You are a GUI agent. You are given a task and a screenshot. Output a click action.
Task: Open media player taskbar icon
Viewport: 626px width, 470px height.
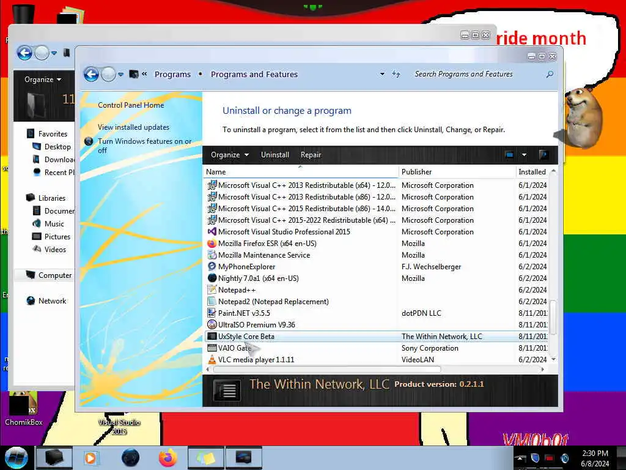coord(90,458)
